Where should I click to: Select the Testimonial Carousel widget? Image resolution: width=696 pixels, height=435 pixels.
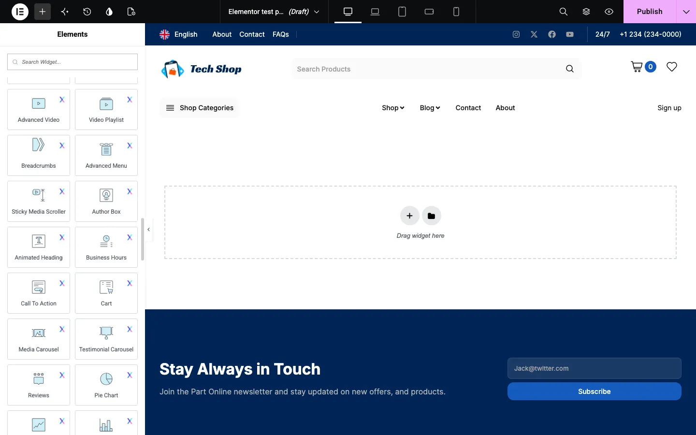[x=106, y=339]
